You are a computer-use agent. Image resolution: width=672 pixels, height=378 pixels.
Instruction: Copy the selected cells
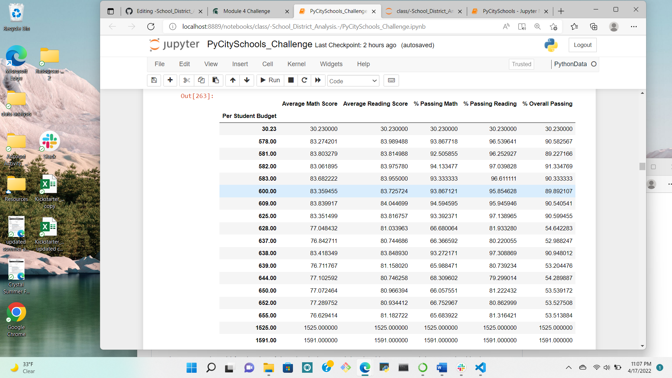coord(201,80)
